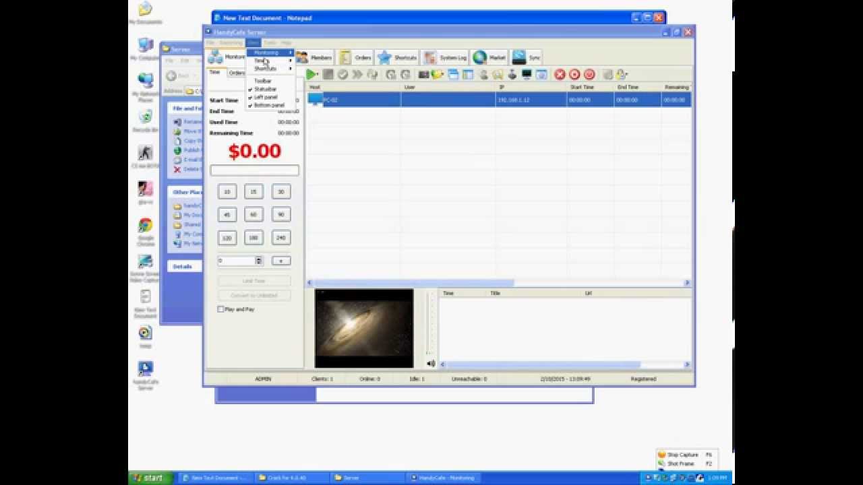Open the Tools menu in HandyCafe
Screen dimensions: 863x485
pos(270,42)
